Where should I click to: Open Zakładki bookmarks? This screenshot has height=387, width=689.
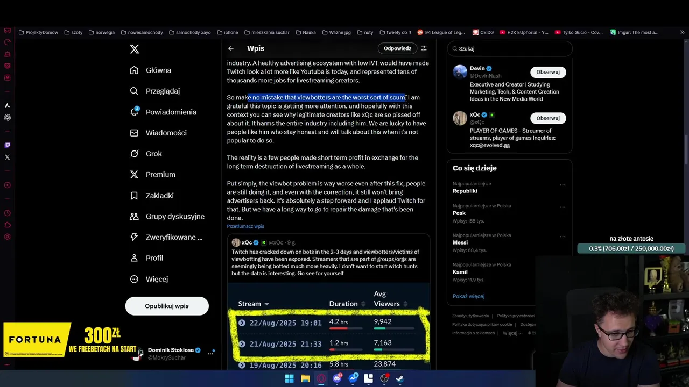[152, 196]
